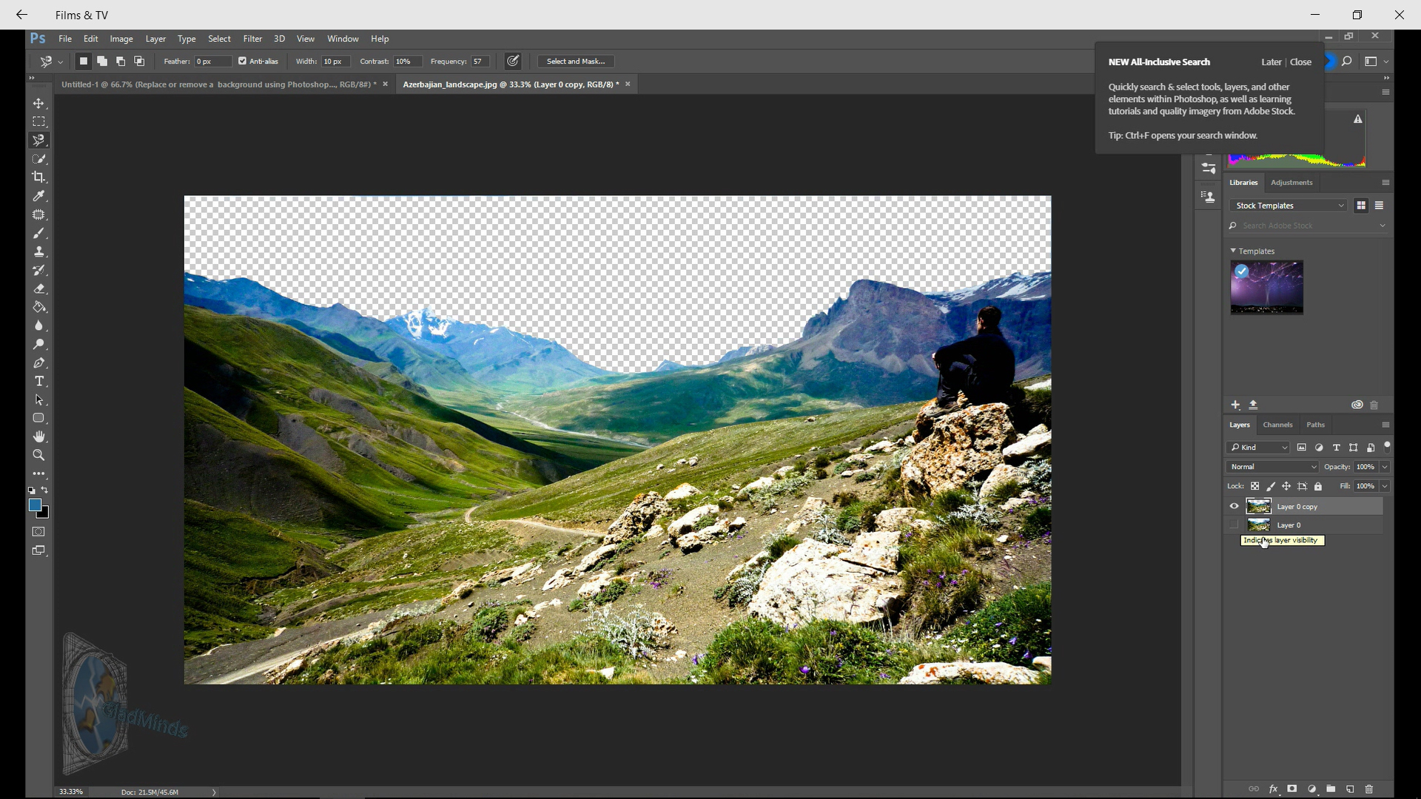Viewport: 1421px width, 799px height.
Task: Delete layer using the Layers panel trash icon
Action: pyautogui.click(x=1369, y=789)
